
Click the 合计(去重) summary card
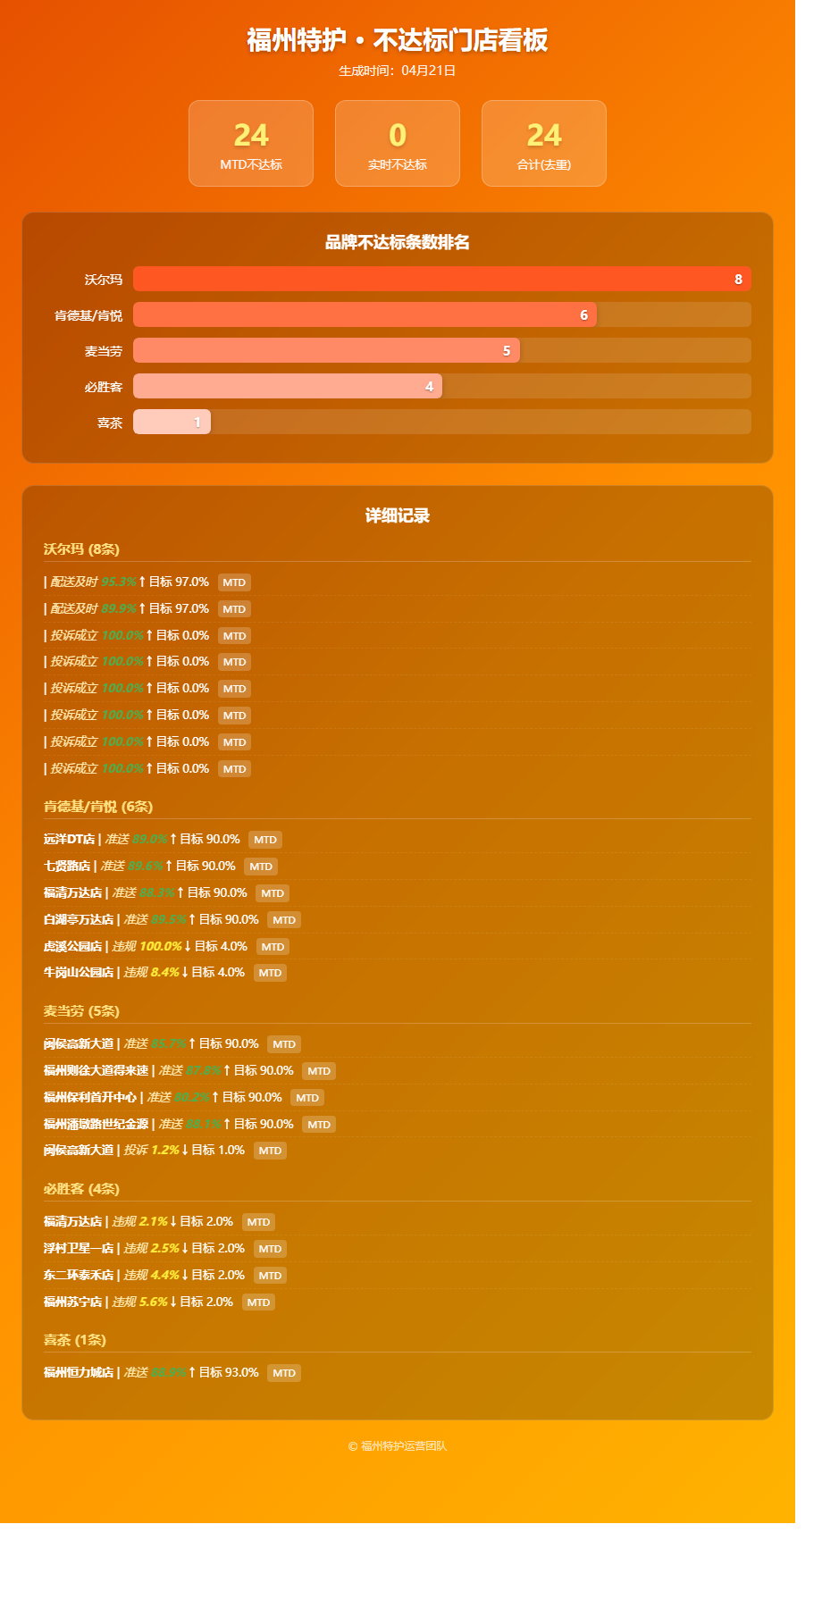[x=544, y=144]
